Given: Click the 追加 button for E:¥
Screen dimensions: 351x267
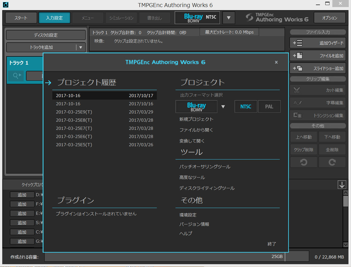Looking at the screenshot, I should click(22, 213).
